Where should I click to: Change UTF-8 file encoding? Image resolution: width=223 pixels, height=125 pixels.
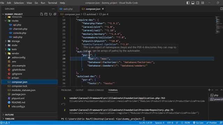click(170, 123)
